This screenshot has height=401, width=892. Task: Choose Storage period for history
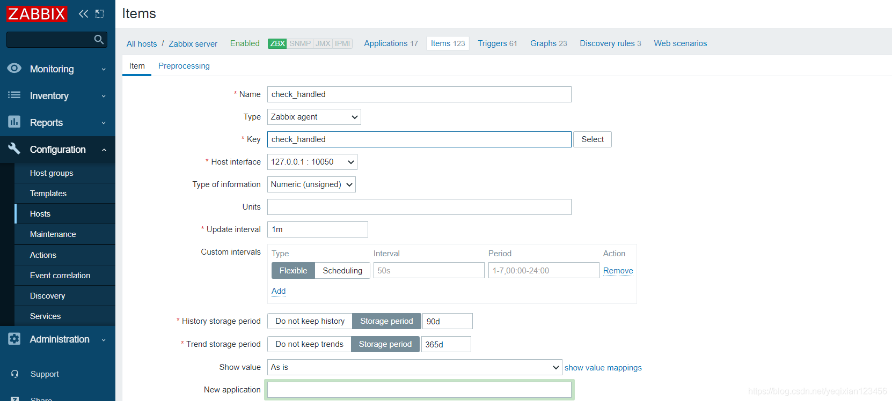tap(386, 321)
